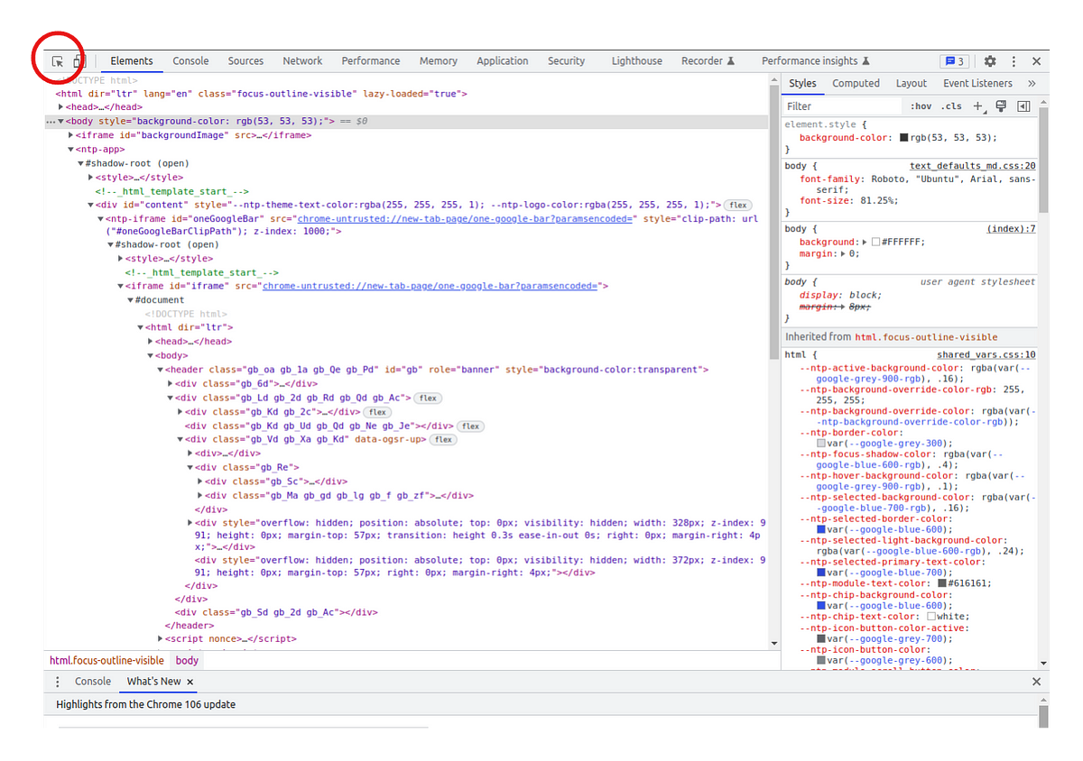Image resolution: width=1083 pixels, height=761 pixels.
Task: Collapse the header id="gb" element
Action: point(160,370)
